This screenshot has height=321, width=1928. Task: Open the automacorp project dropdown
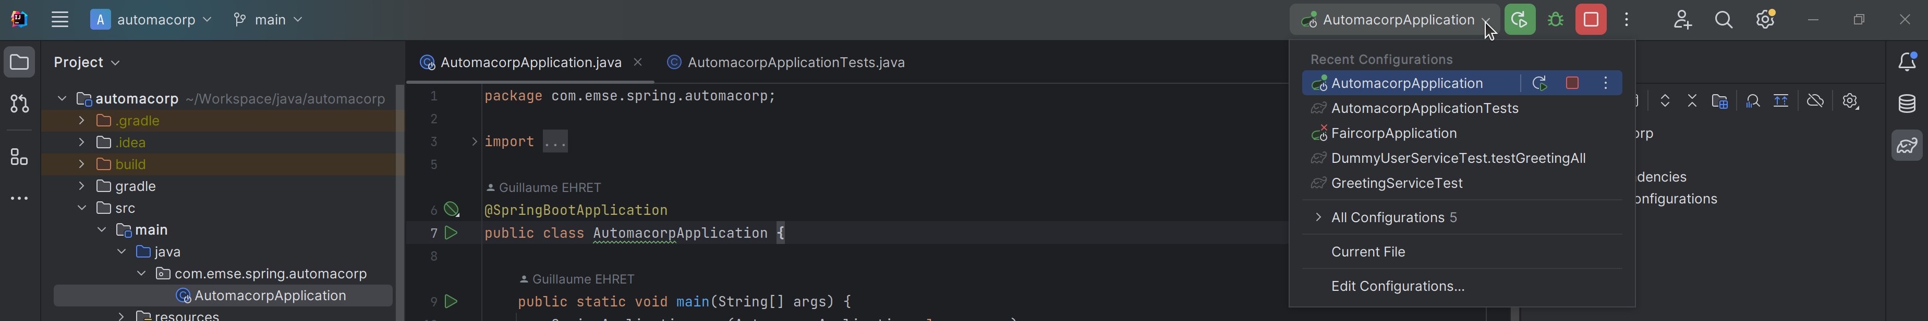(151, 20)
